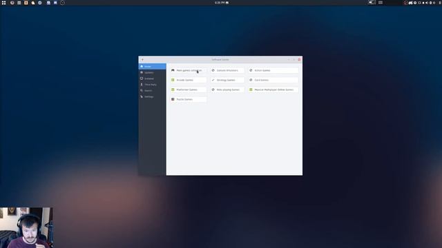Go to Installed section in sidebar
The height and width of the screenshot is (248, 442).
(152, 79)
